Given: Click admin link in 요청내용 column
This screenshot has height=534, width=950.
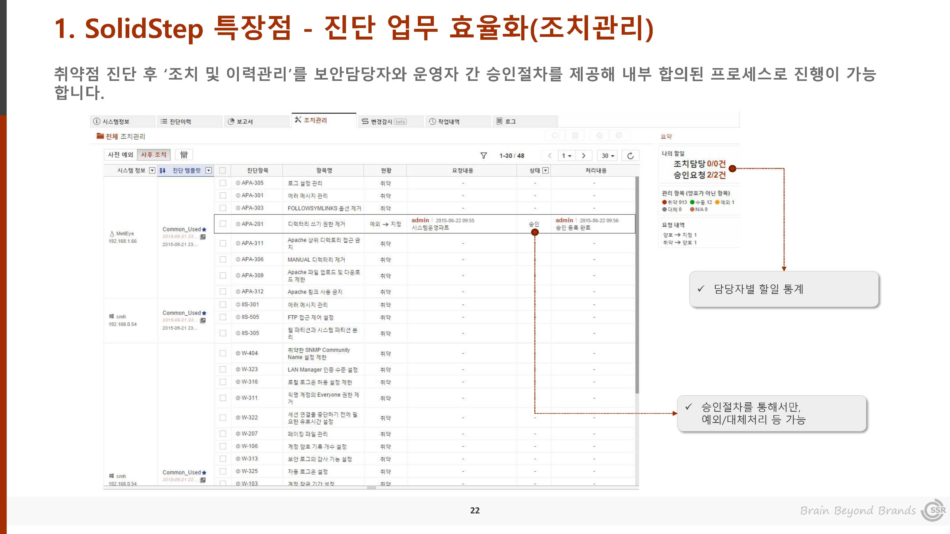Looking at the screenshot, I should click(x=420, y=220).
